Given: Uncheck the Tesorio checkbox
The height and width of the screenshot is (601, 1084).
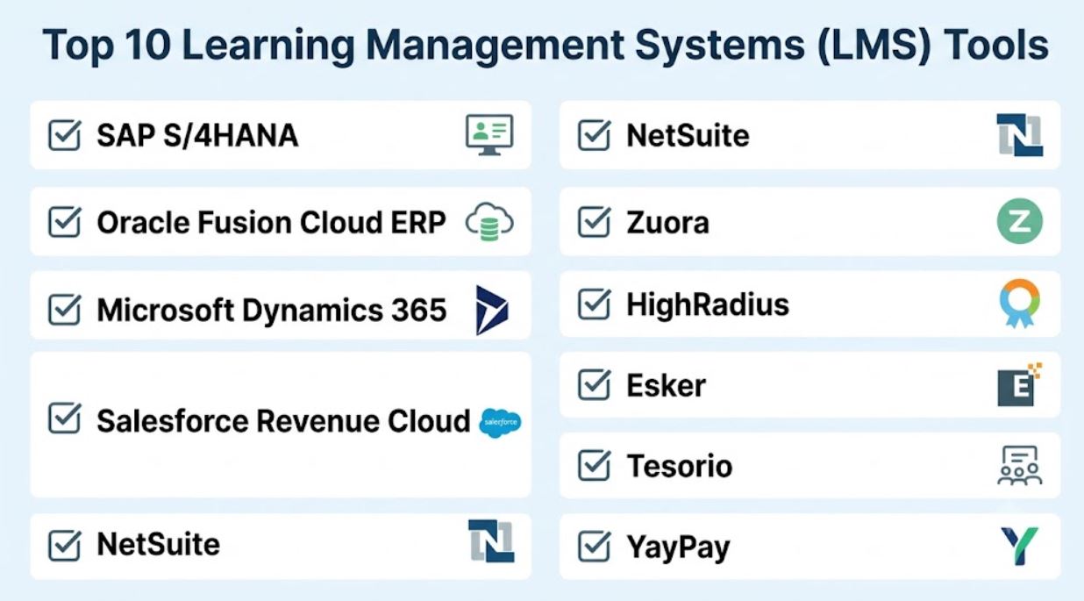Looking at the screenshot, I should (x=595, y=465).
